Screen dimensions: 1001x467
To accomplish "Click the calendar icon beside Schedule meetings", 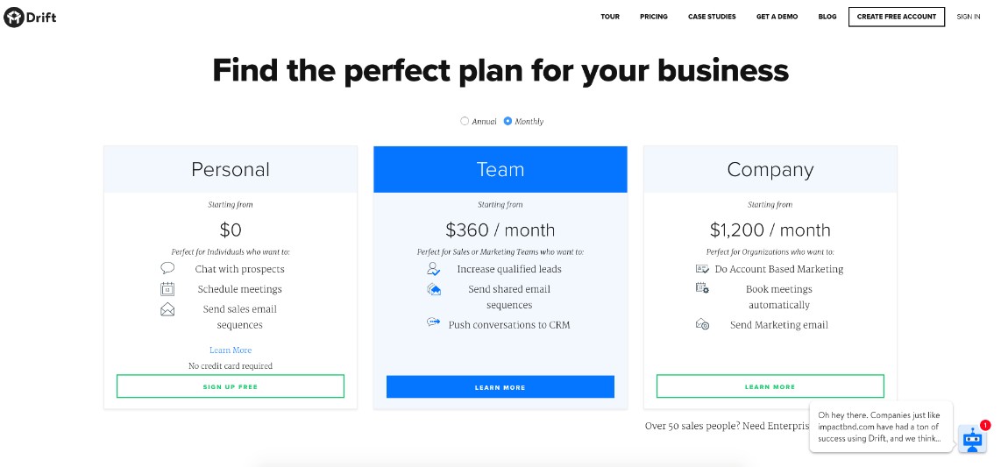I will pos(167,289).
